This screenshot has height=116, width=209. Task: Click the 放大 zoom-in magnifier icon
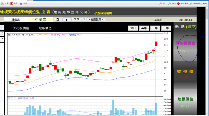[161, 3]
